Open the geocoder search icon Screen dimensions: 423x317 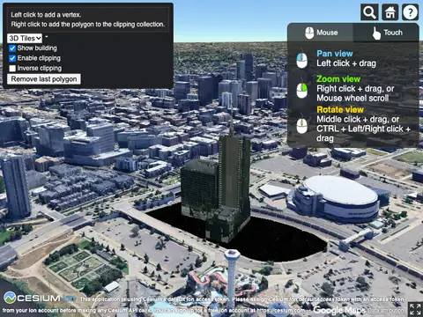[x=369, y=12]
